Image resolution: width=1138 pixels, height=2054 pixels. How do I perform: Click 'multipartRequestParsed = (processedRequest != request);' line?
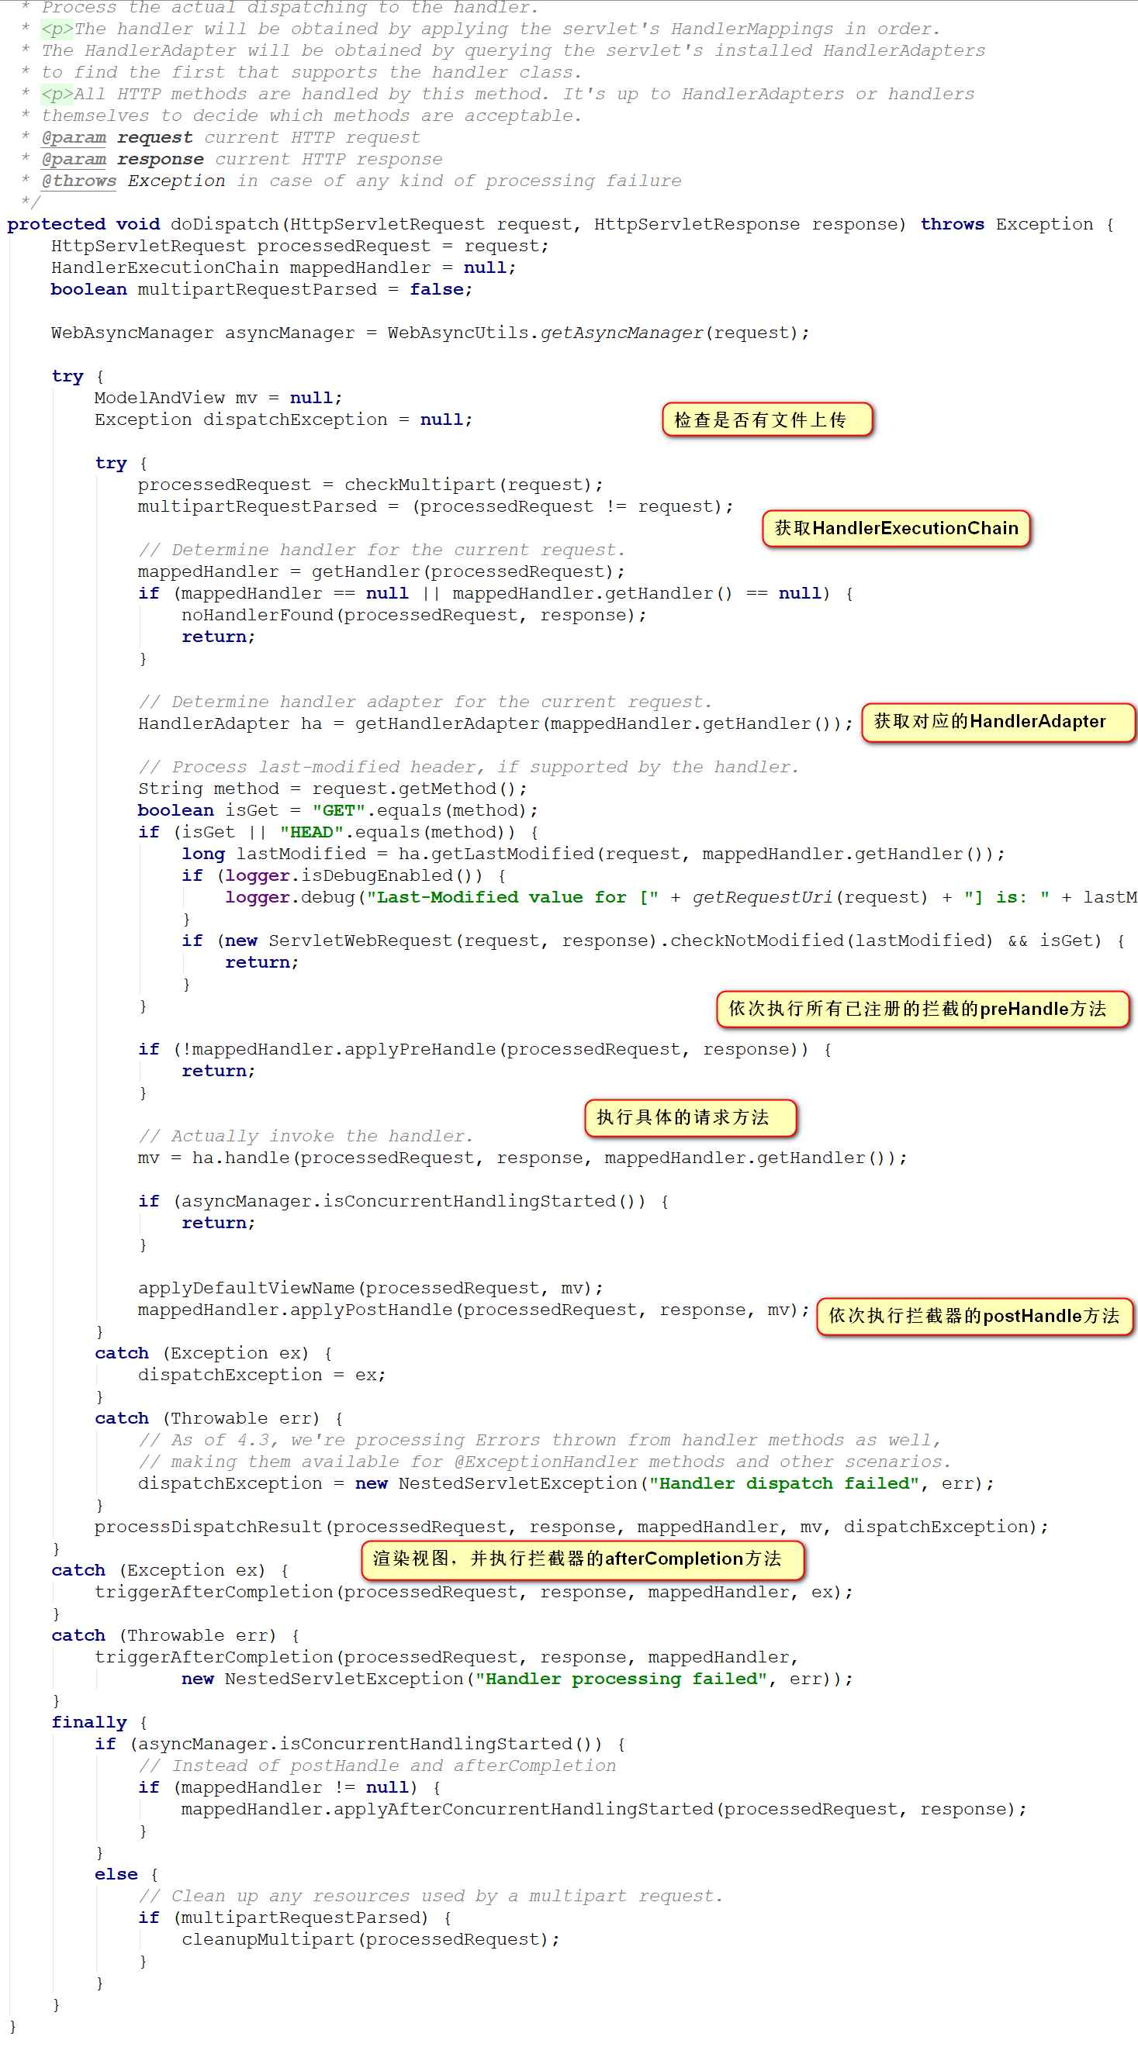(x=435, y=506)
